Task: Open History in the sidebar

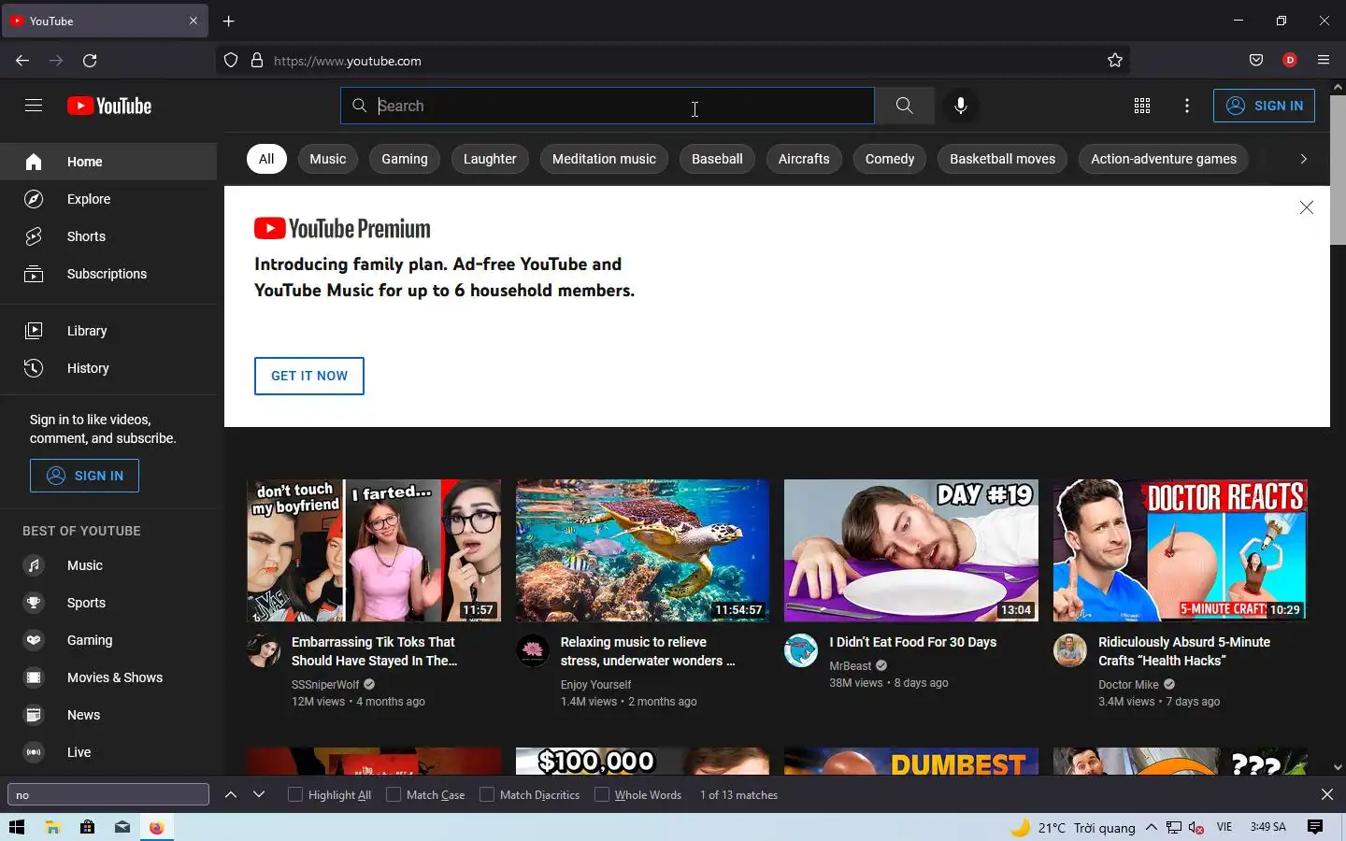Action: [x=108, y=368]
